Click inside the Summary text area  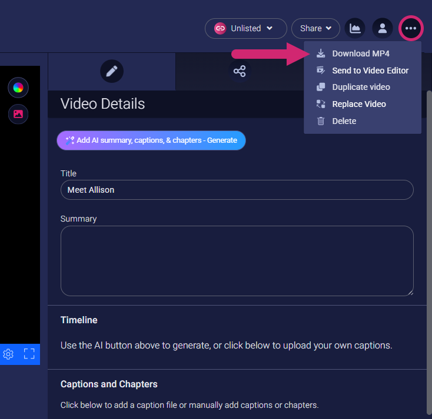tap(237, 261)
